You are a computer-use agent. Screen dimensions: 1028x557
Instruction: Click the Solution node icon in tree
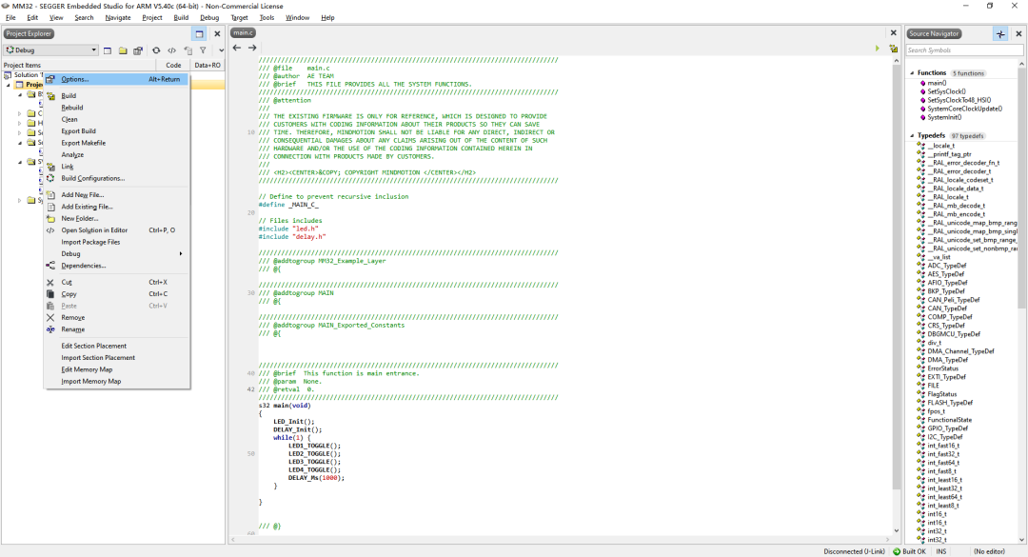point(8,75)
